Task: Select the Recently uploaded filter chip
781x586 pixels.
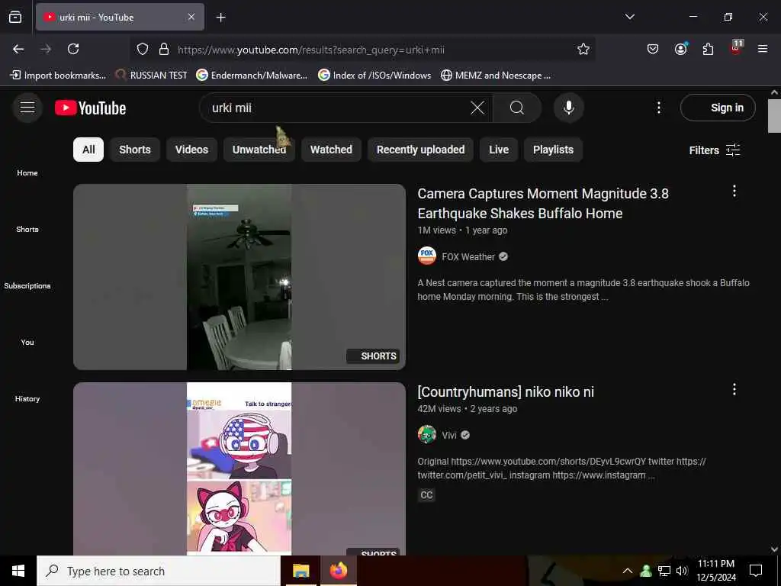Action: point(420,150)
